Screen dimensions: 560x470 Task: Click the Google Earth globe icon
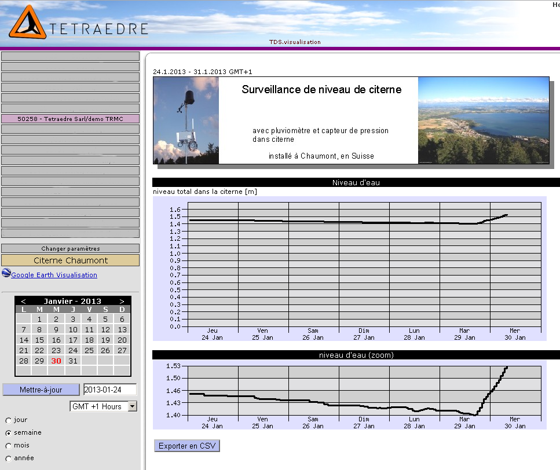(6, 274)
